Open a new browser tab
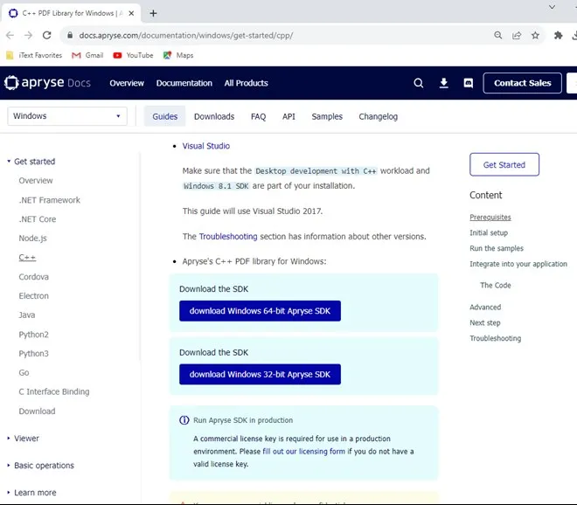 (154, 13)
